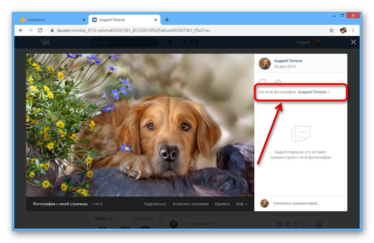
Task: Open VK notifications bell
Action: tap(170, 42)
